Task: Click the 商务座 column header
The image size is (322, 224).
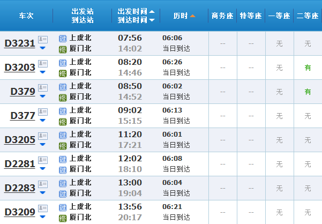Action: pos(222,16)
